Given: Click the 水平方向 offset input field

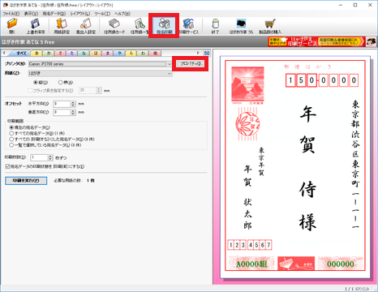Looking at the screenshot, I should pos(62,104).
